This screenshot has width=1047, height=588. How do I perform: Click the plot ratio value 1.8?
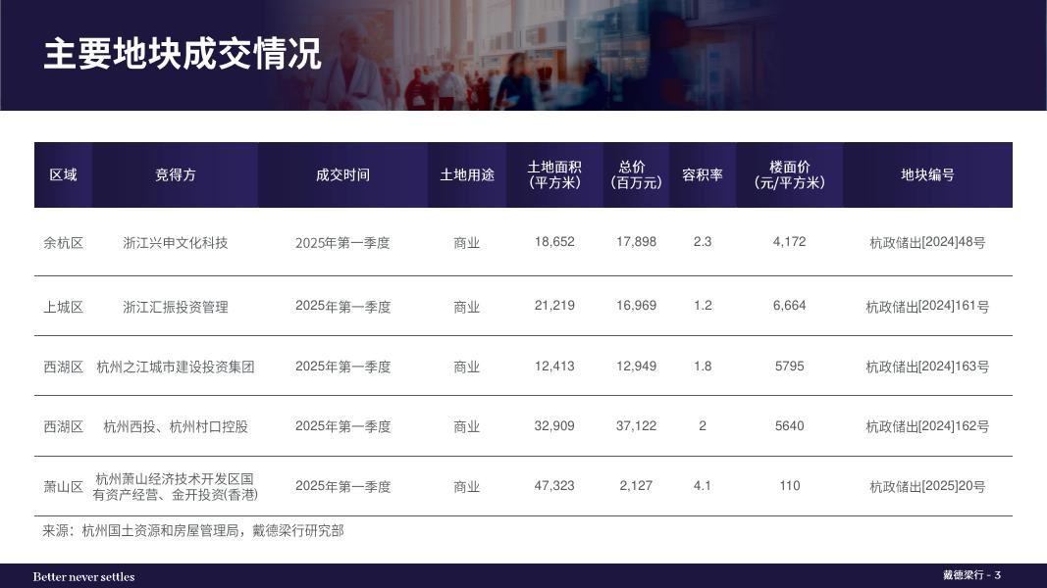[703, 366]
